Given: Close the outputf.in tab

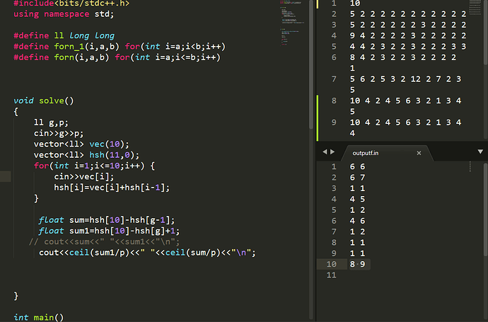Looking at the screenshot, I should pyautogui.click(x=419, y=153).
